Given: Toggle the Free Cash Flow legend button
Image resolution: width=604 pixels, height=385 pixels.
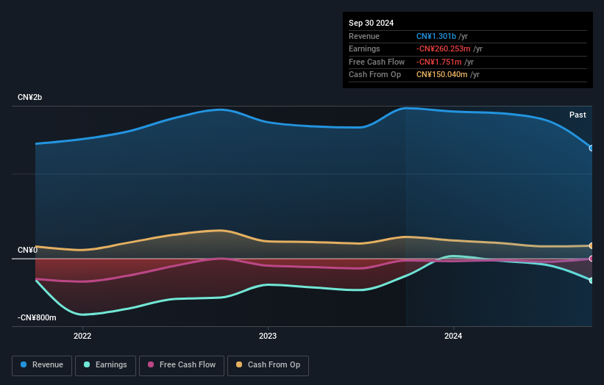Looking at the screenshot, I should [182, 365].
